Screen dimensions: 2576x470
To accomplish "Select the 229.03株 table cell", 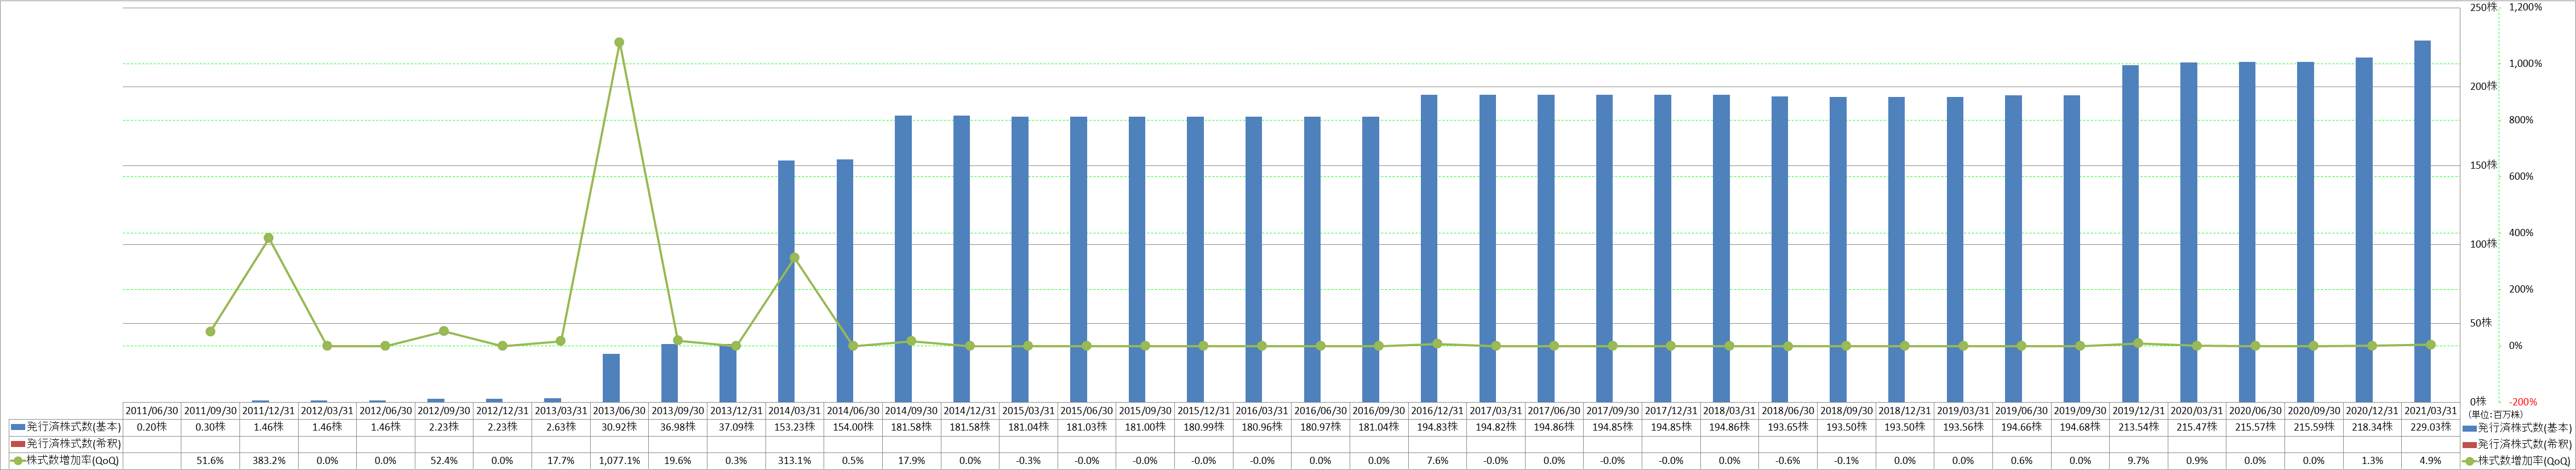I will click(x=2430, y=427).
